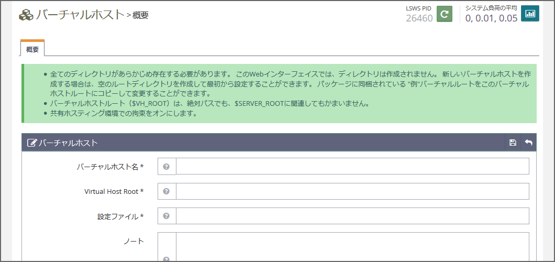
Task: Open help icon beside Virtual Host Root
Action: [167, 191]
